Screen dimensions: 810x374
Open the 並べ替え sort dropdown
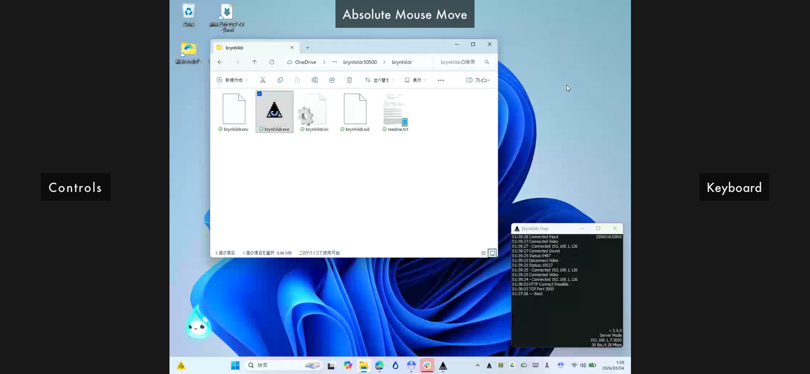click(379, 80)
